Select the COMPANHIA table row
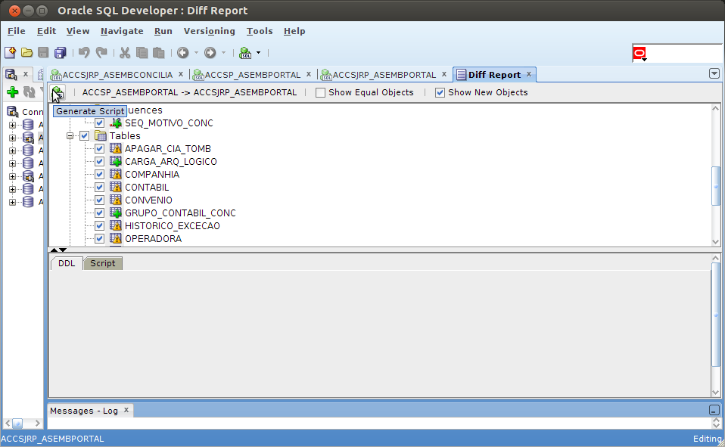 tap(152, 174)
